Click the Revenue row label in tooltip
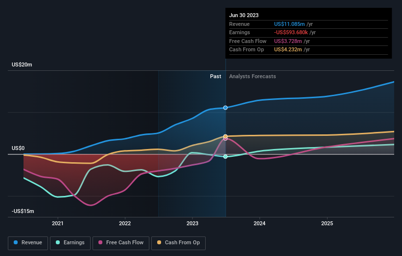The height and width of the screenshot is (256, 402). click(239, 24)
